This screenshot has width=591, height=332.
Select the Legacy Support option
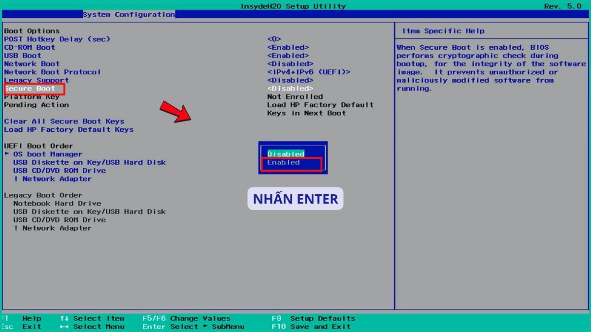36,80
